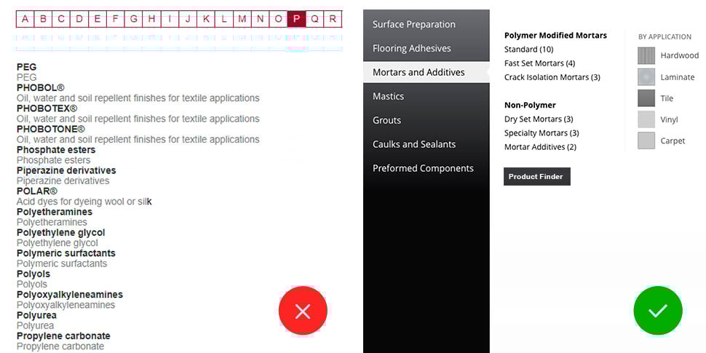Open the bold Piperazine derivatives entry

point(66,170)
